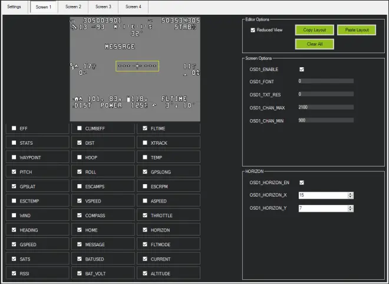Select the compass N E S strip in preview
The image size is (389, 284).
click(133, 27)
